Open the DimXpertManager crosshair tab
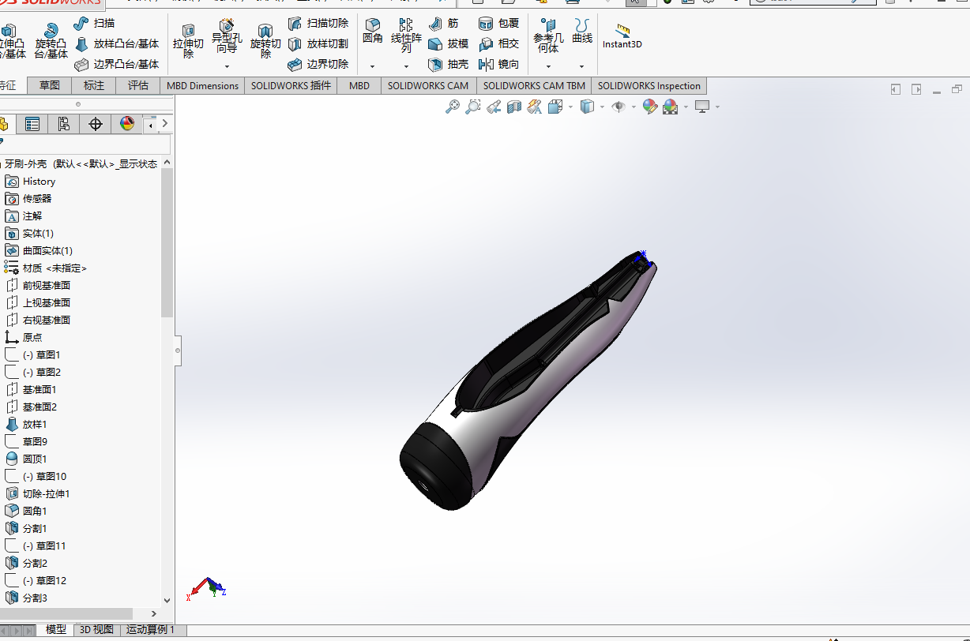The height and width of the screenshot is (641, 970). click(x=96, y=124)
